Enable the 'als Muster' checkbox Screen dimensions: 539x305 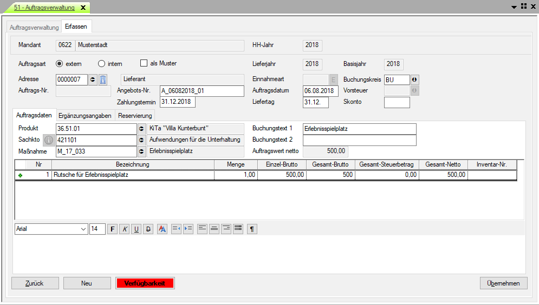pyautogui.click(x=144, y=63)
